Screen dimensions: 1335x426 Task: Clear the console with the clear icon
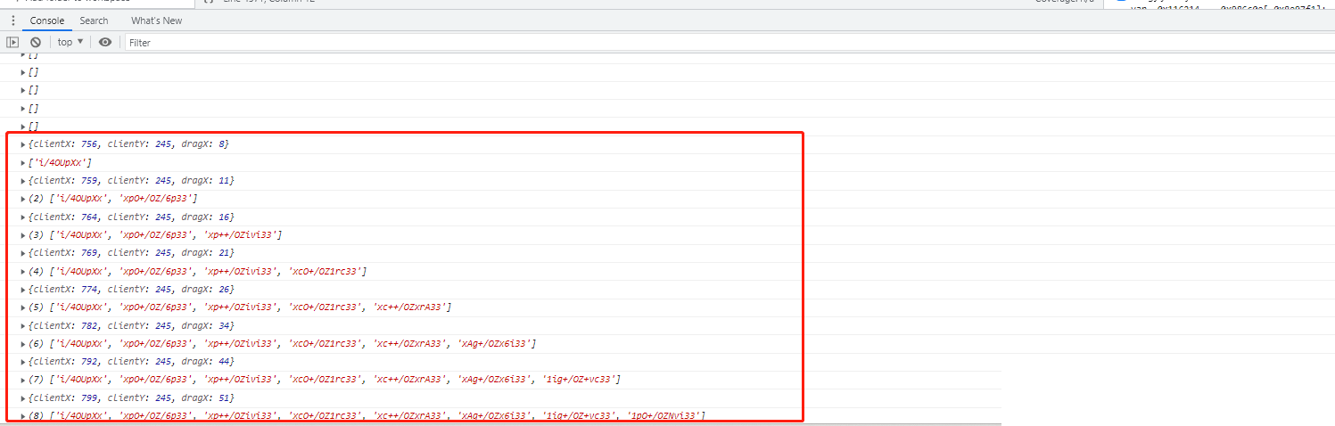[x=36, y=42]
